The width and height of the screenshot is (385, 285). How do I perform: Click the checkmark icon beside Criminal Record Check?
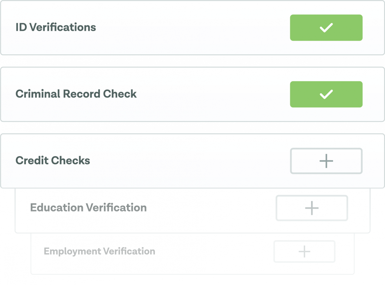click(326, 94)
